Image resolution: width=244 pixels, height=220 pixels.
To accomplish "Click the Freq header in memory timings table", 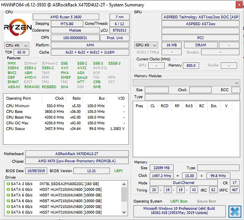I will 139,106.
